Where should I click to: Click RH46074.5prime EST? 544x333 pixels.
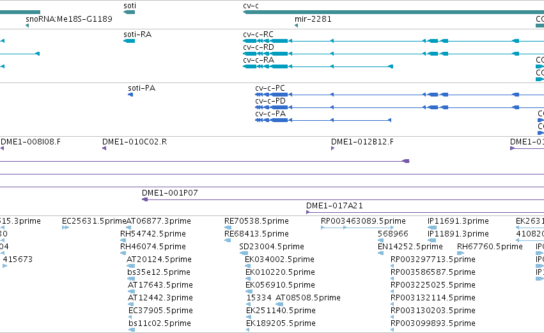coord(123,253)
